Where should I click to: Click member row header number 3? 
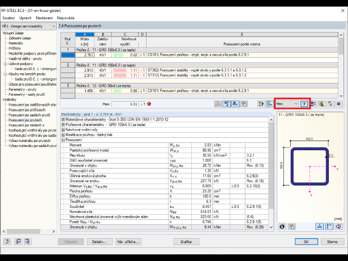coord(68,86)
